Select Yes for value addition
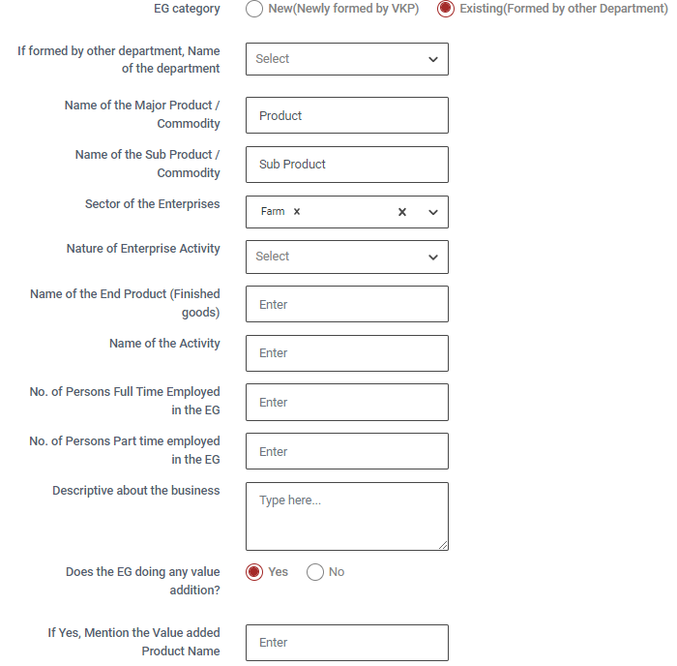The image size is (677, 666). click(254, 572)
